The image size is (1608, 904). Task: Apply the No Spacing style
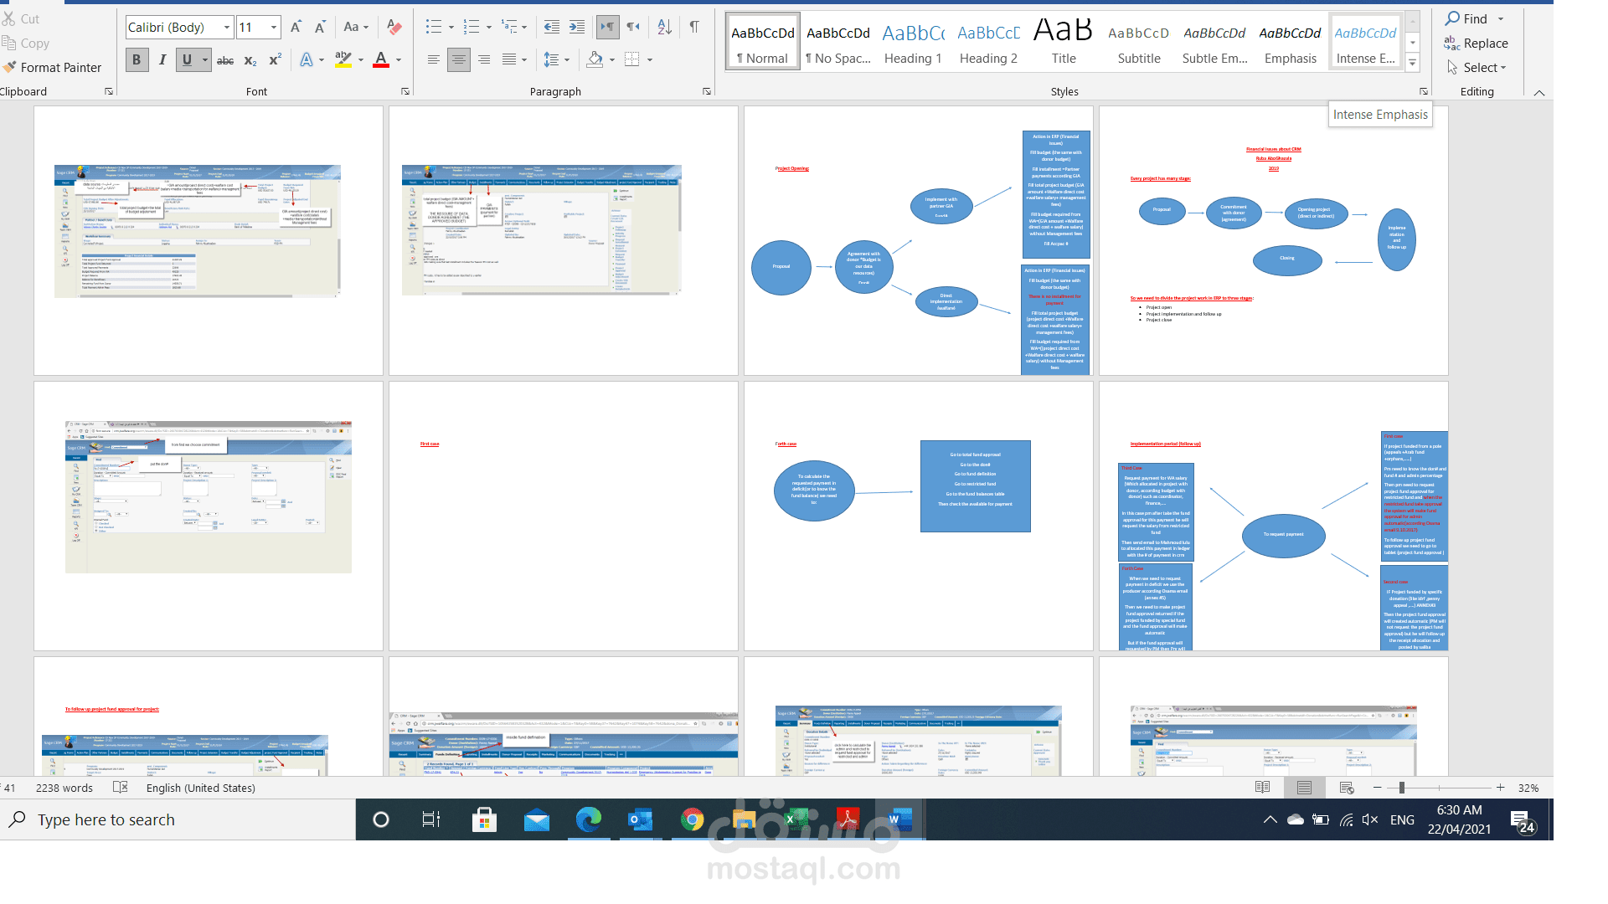coord(838,41)
